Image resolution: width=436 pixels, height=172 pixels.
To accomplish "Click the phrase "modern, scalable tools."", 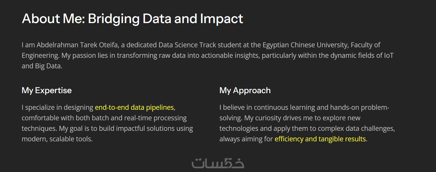I will click(57, 139).
